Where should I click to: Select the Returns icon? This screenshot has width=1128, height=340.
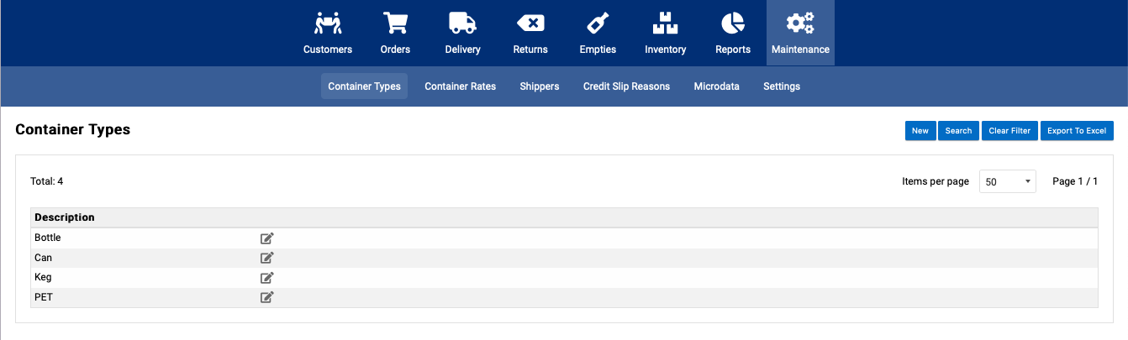pos(530,23)
